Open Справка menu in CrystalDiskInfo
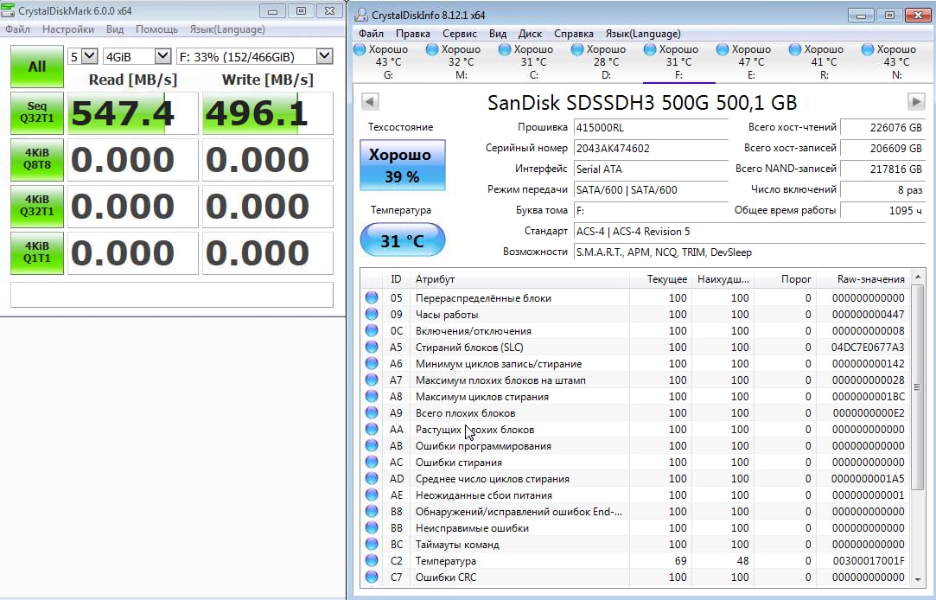This screenshot has height=600, width=936. click(x=574, y=34)
